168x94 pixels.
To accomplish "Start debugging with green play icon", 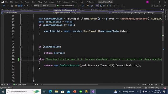I will coord(58,5).
